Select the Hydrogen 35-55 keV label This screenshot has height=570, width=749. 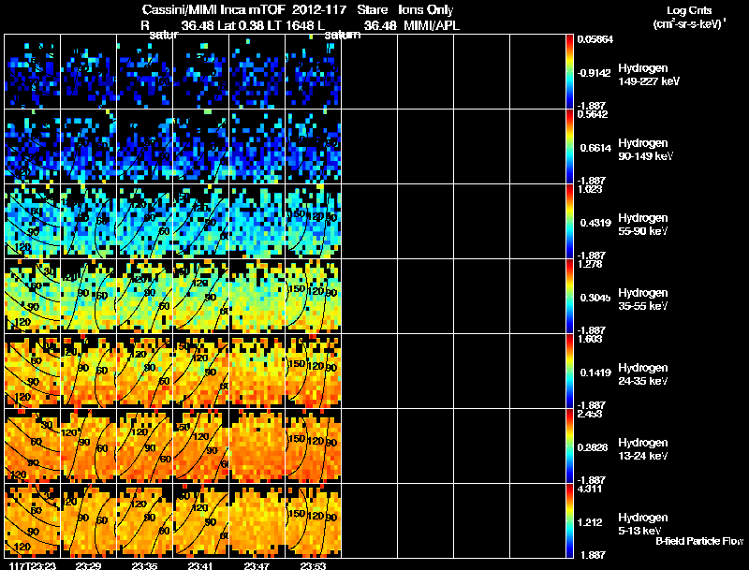[x=642, y=299]
